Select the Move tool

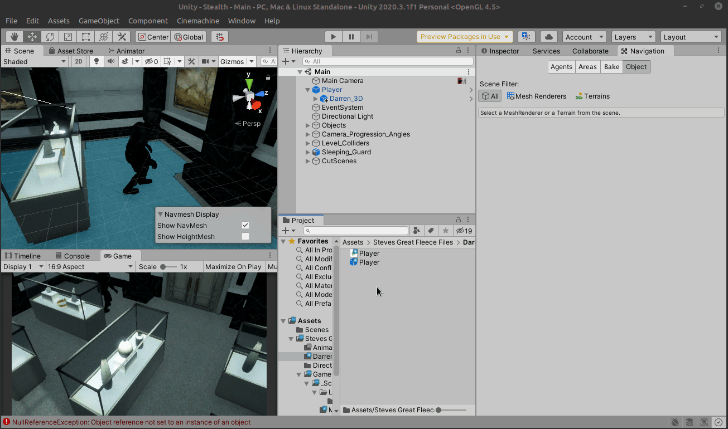point(32,37)
